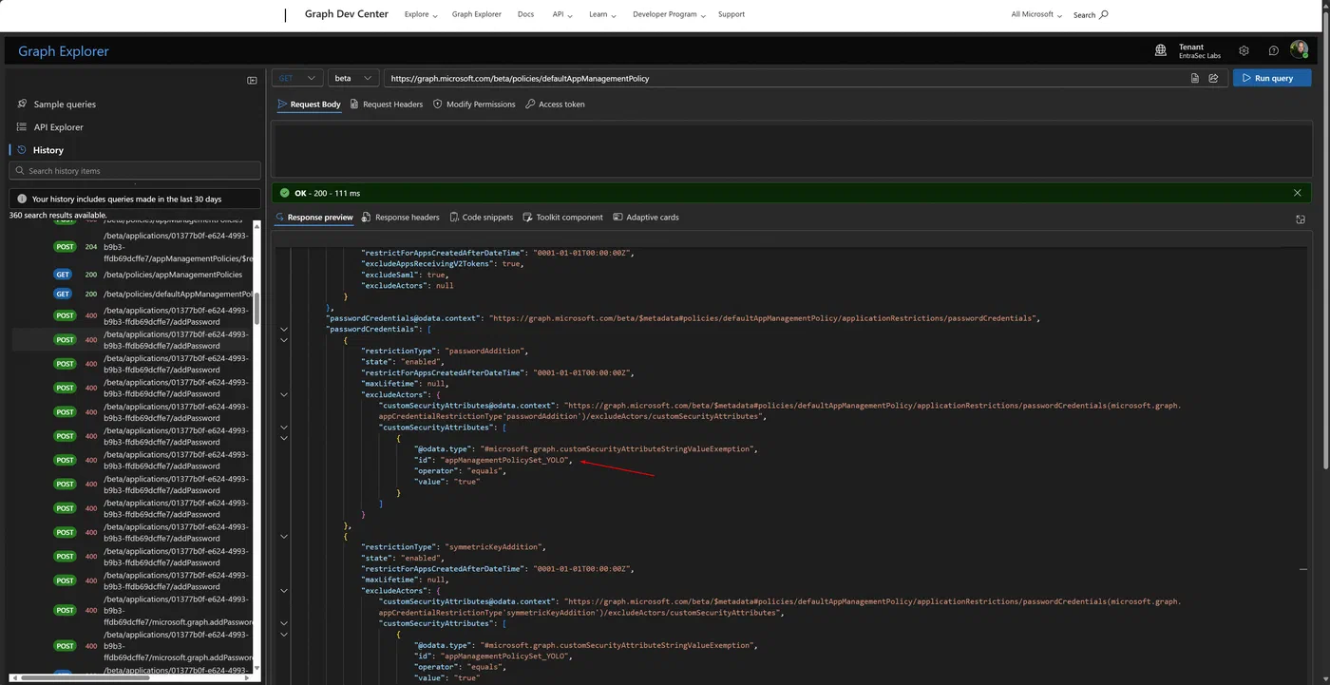Click the "symmetricKeyAddition" restrictionType value
This screenshot has width=1330, height=685.
tap(494, 547)
